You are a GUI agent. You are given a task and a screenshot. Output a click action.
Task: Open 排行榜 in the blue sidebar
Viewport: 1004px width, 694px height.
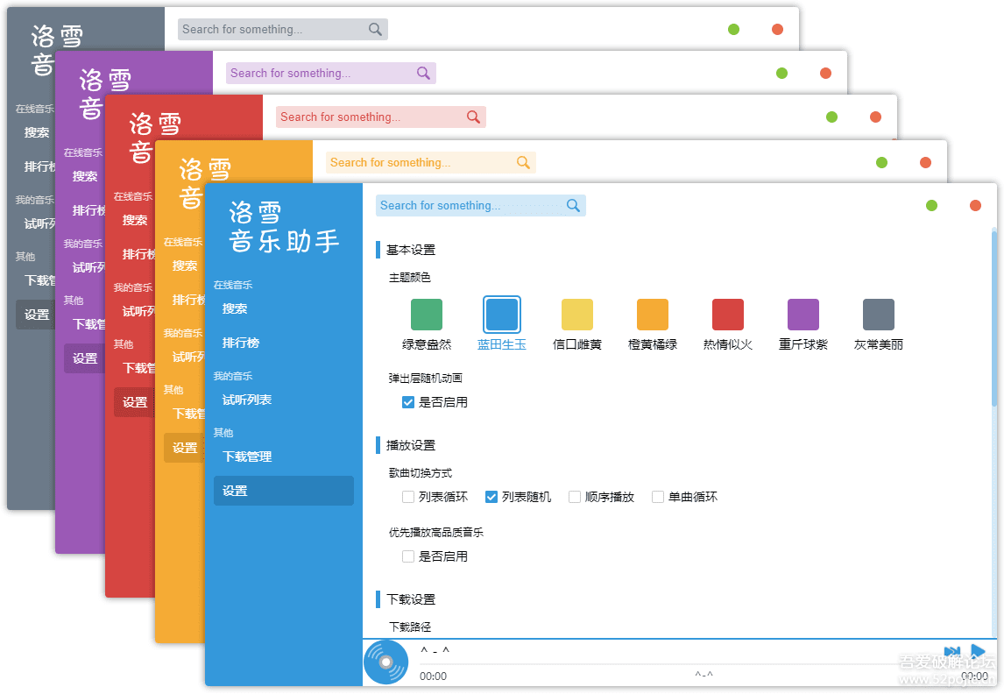241,343
